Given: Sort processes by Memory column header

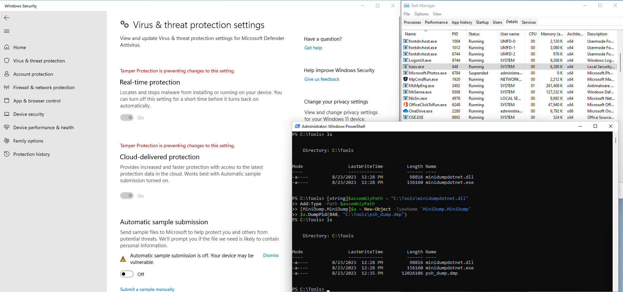Looking at the screenshot, I should (552, 34).
